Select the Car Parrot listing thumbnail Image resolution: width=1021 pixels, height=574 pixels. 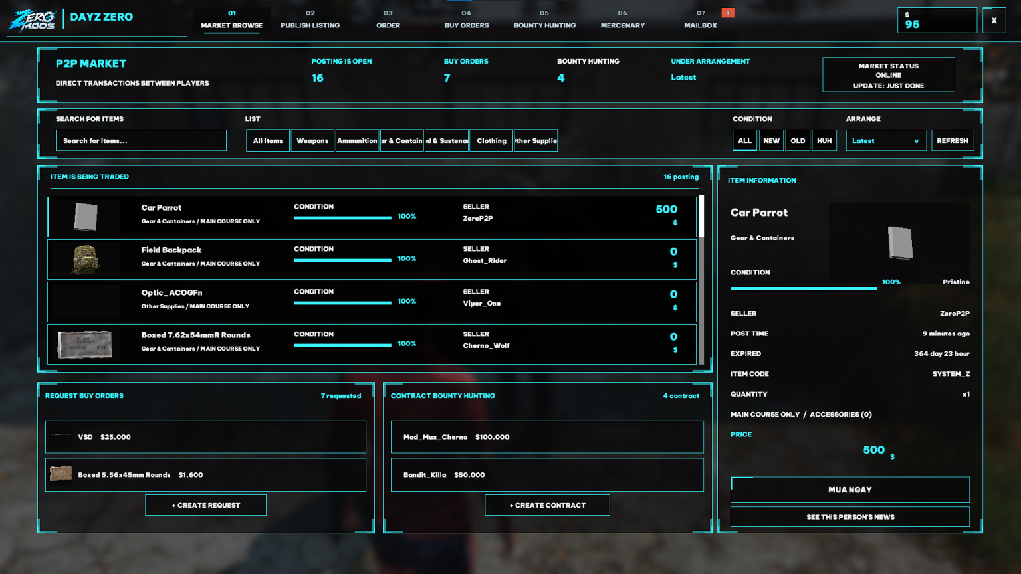[x=86, y=217]
